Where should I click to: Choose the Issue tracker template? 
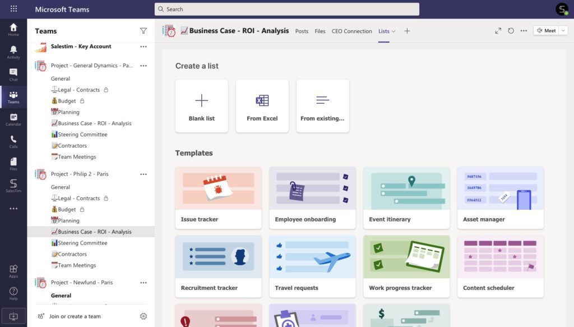click(x=218, y=198)
